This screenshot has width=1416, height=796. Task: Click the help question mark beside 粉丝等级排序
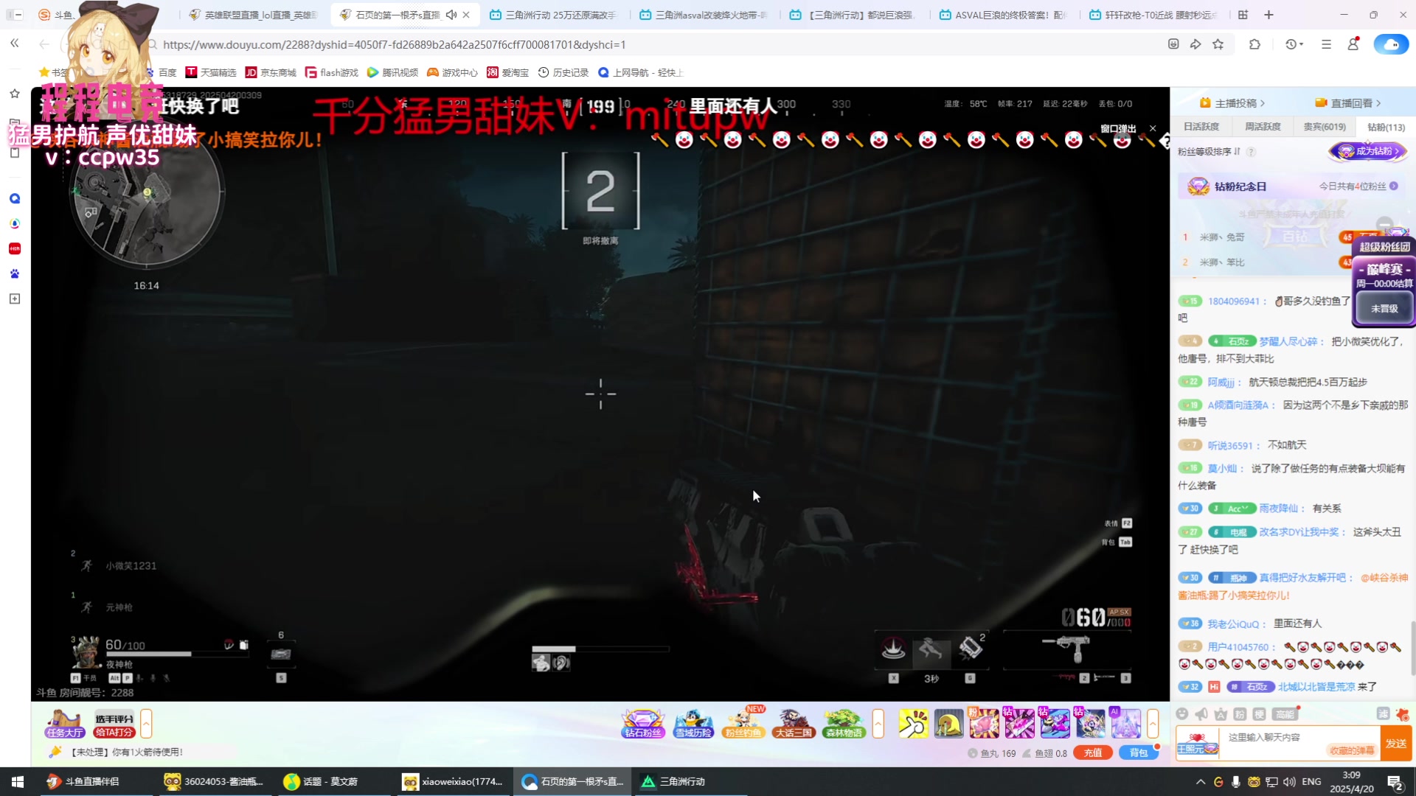click(x=1252, y=152)
